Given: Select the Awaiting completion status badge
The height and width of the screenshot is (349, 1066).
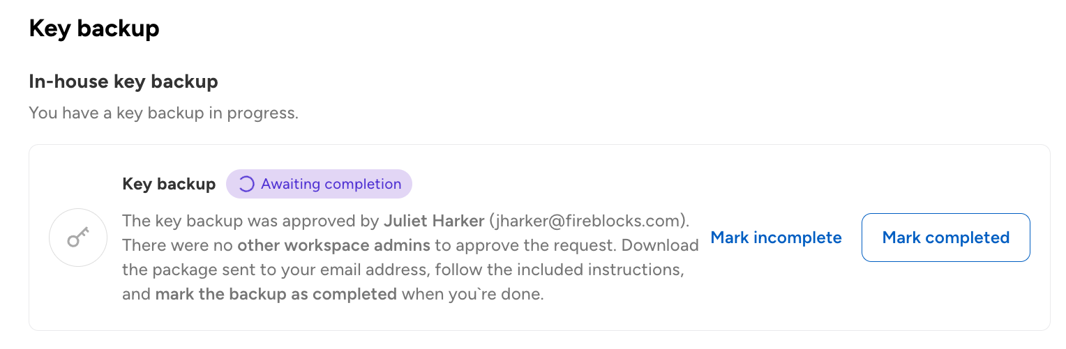Looking at the screenshot, I should pos(319,185).
